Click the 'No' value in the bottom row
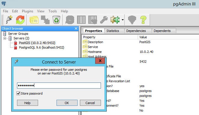Screen dimensions: 199x115 point(141,110)
